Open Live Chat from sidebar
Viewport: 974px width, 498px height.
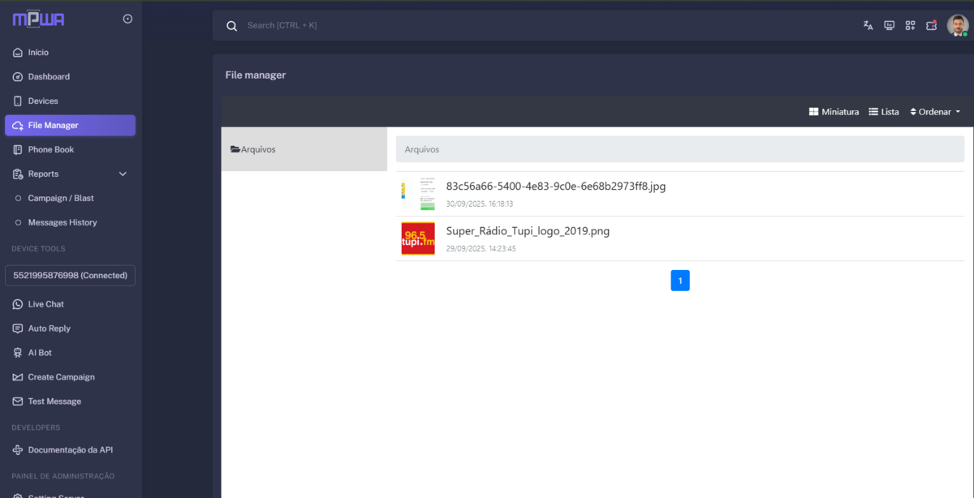(45, 304)
